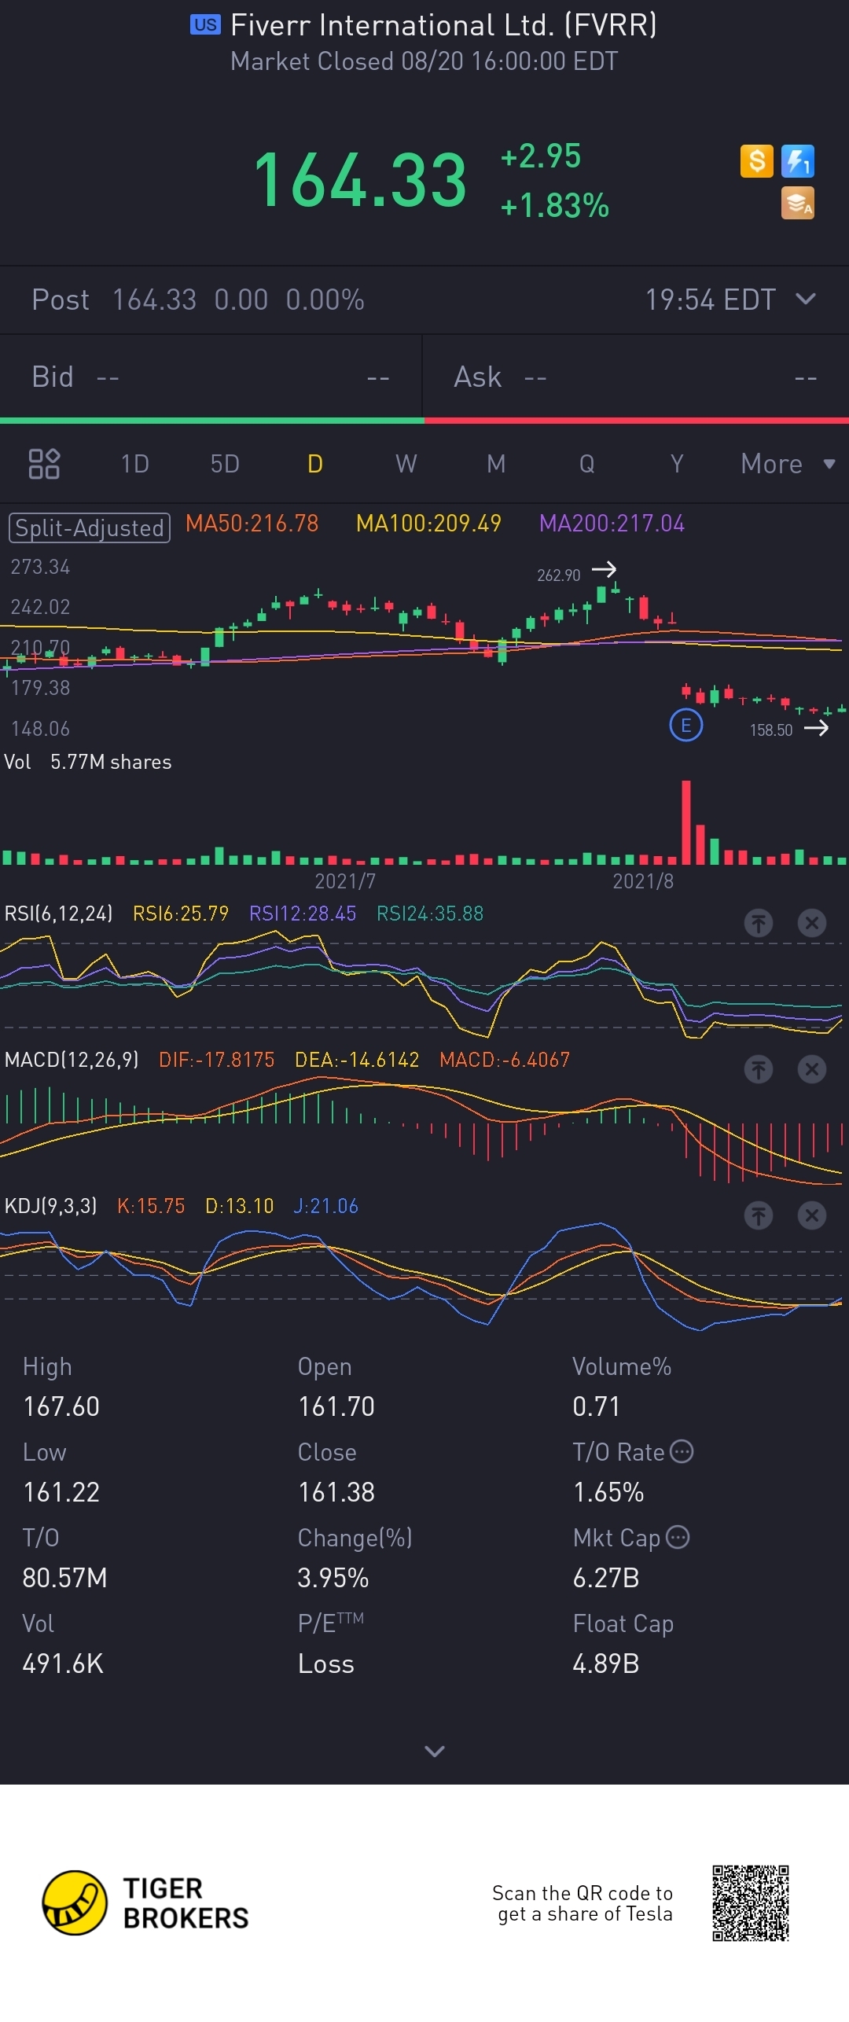Remove the RSI indicator panel
The height and width of the screenshot is (2022, 849).
(x=812, y=923)
